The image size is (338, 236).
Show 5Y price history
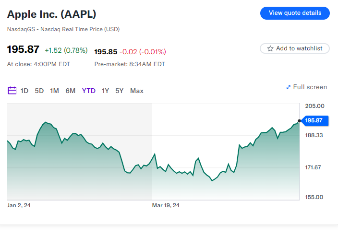[120, 91]
